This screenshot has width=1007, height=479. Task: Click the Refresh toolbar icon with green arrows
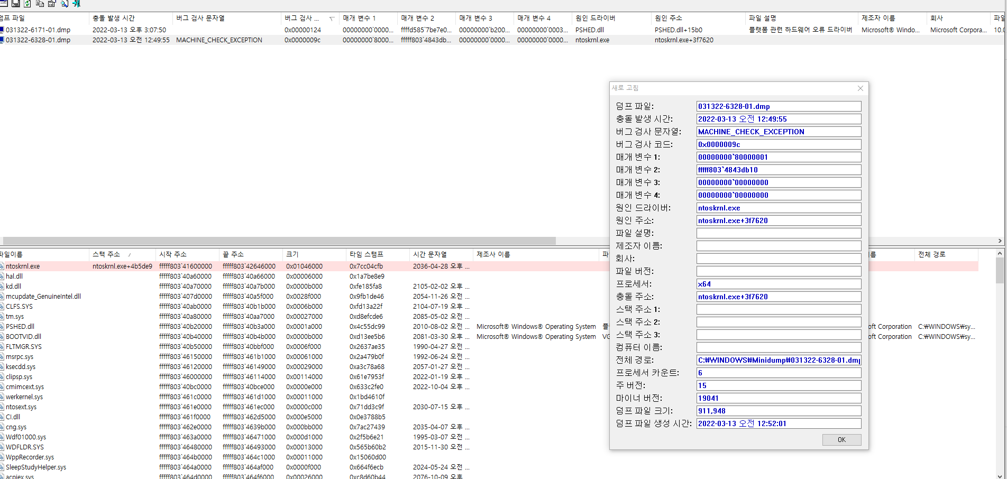28,4
